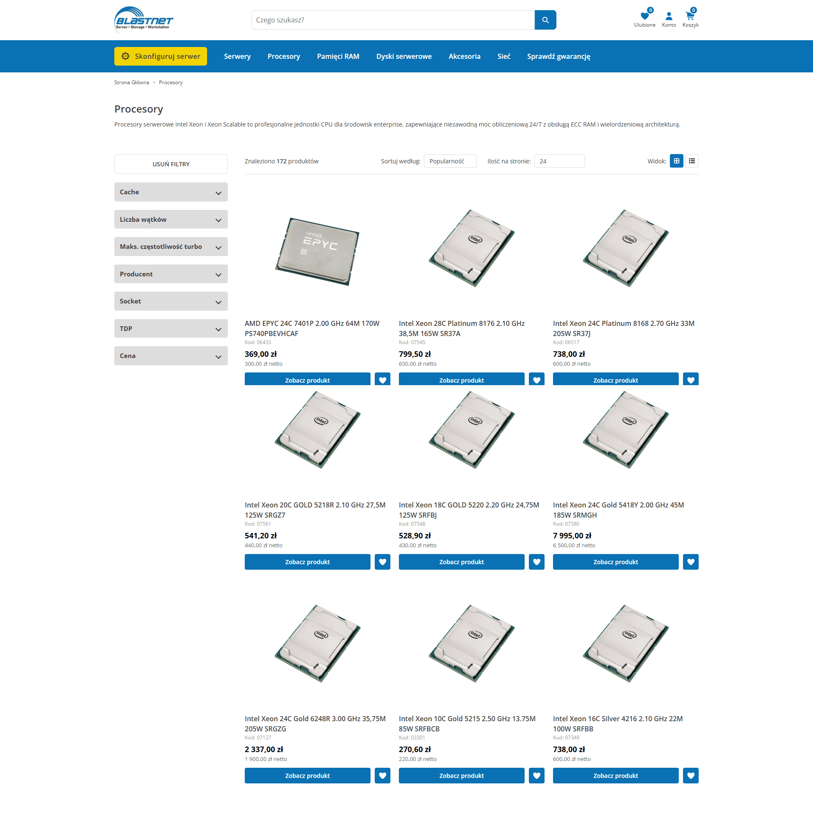View product Xeon Gold 5418Y
The image size is (813, 816).
616,562
